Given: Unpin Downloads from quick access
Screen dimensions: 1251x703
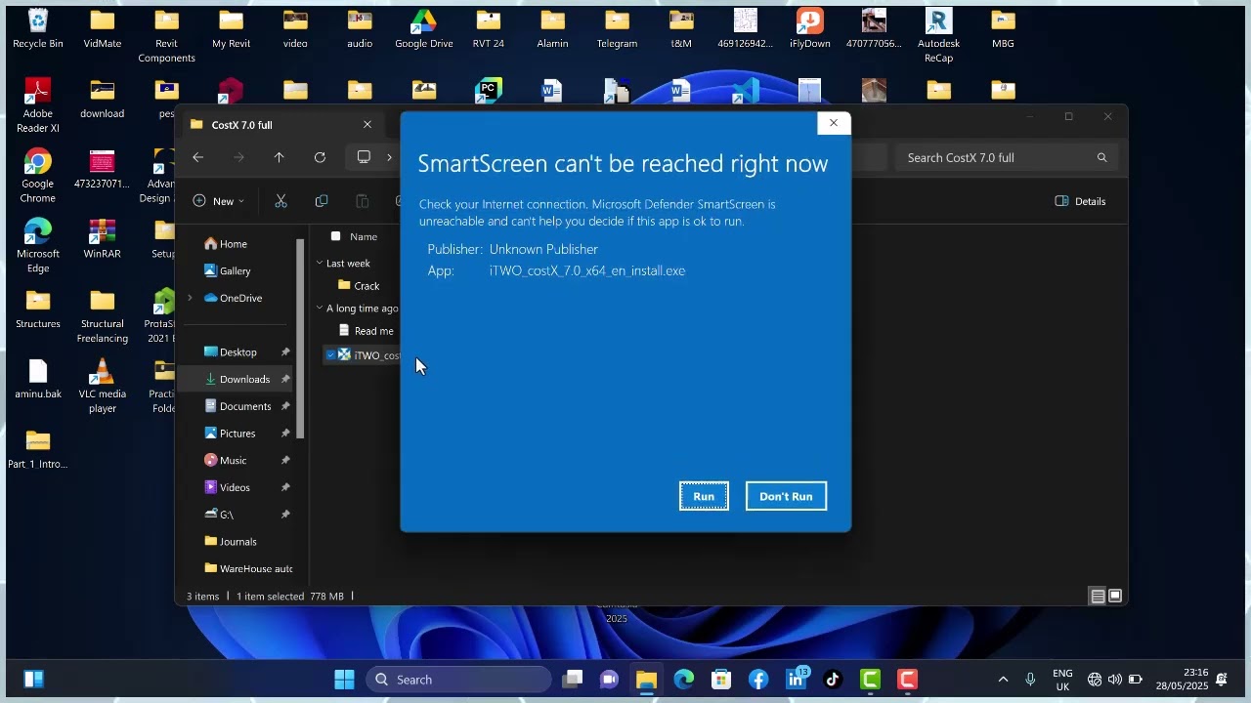Looking at the screenshot, I should click(x=285, y=379).
